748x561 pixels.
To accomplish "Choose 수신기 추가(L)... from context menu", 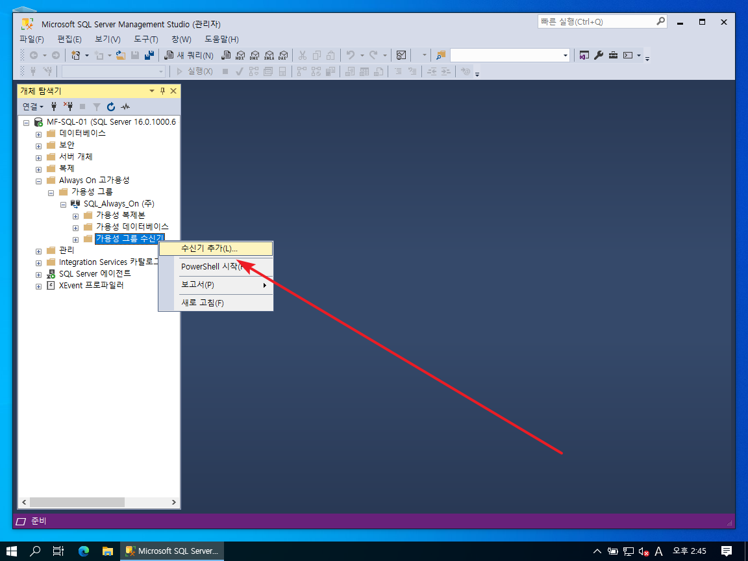I will pos(216,249).
